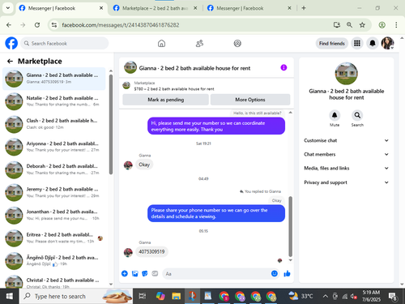This screenshot has width=405, height=304.
Task: Open the account profile picture menu
Action: (387, 43)
